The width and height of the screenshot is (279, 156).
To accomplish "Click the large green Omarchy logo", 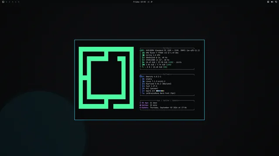I will tap(106, 78).
